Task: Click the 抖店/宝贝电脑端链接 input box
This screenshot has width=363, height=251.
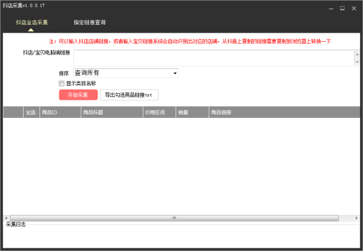Action: tap(213, 57)
